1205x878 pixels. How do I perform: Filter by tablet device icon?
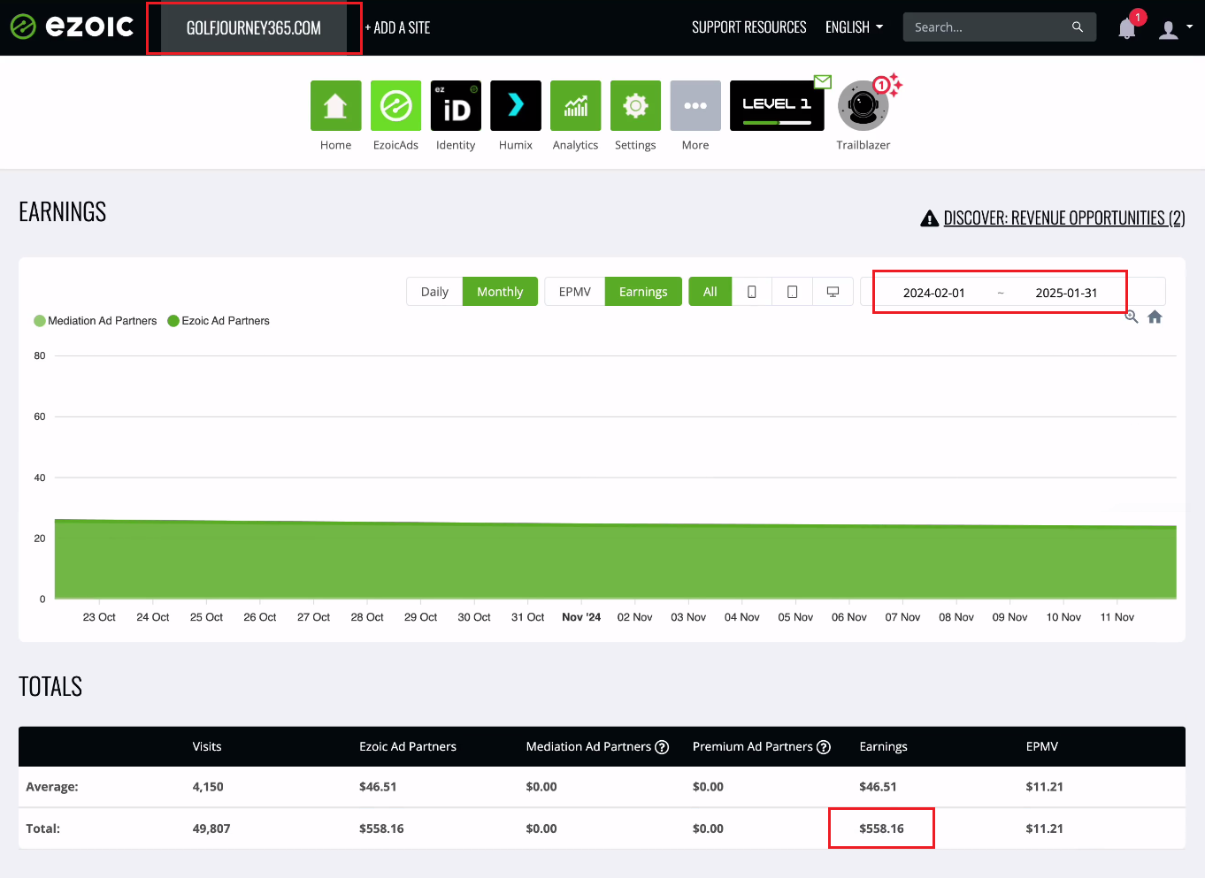point(793,292)
